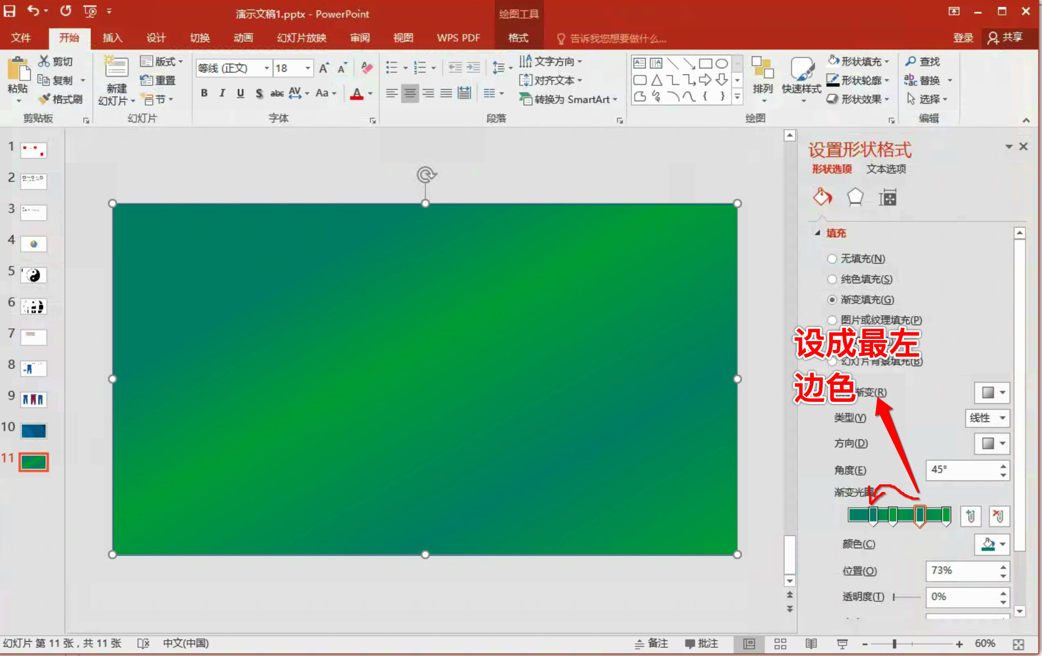Click Find (查找) in the Editing group

point(923,61)
